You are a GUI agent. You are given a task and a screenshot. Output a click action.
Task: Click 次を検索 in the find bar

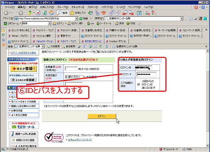click(x=53, y=46)
